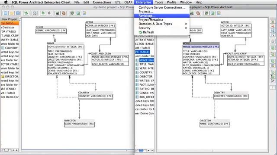This screenshot has width=277, height=155.
Task: Expand Domains & Data Types submenu arrow
Action: pyautogui.click(x=186, y=24)
